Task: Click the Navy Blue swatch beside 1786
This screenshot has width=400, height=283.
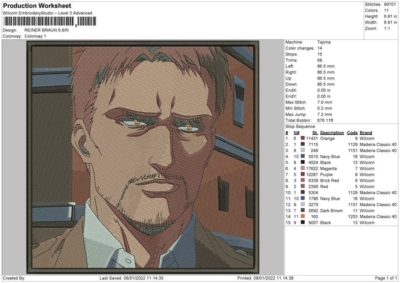Action: click(x=303, y=198)
